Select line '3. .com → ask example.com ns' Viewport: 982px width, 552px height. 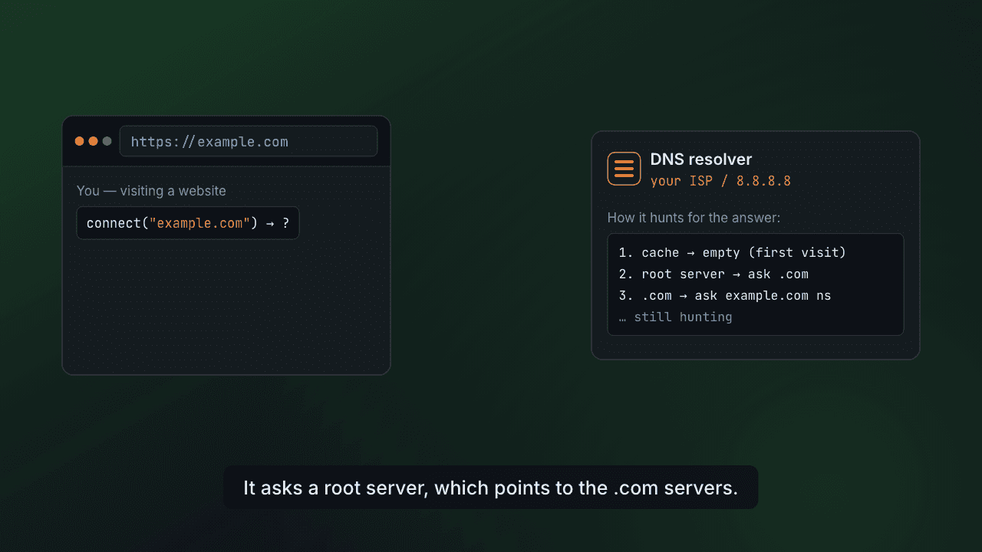[725, 295]
